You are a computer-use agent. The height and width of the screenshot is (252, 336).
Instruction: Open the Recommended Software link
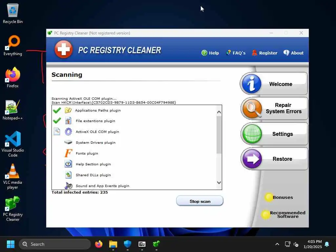283,215
